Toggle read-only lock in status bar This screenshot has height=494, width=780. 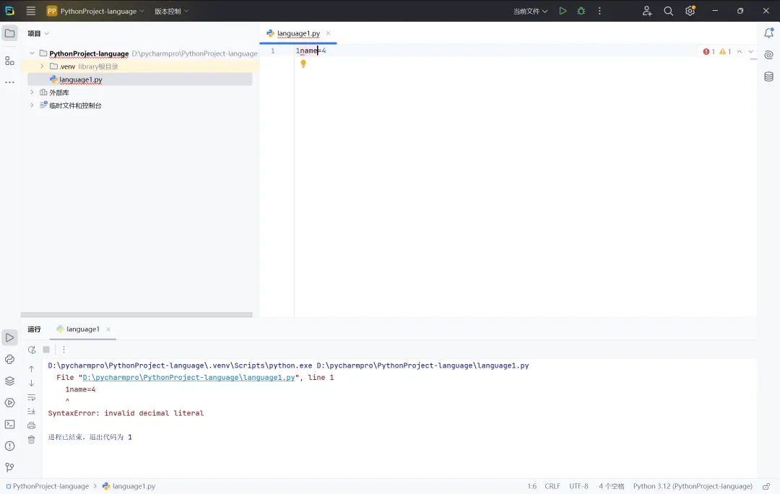(766, 486)
